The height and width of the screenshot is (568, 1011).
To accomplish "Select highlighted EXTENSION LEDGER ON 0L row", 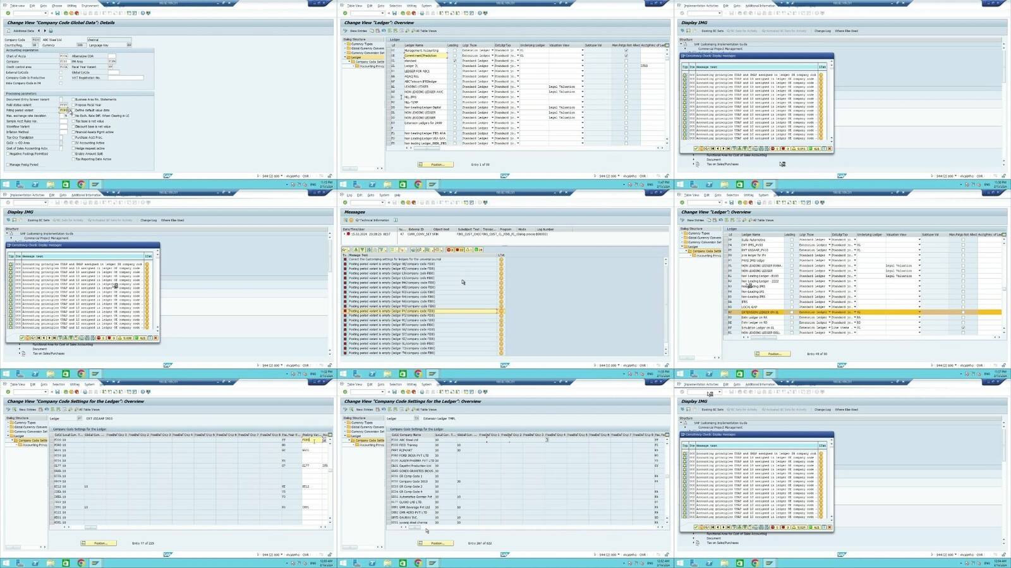I will pos(864,312).
